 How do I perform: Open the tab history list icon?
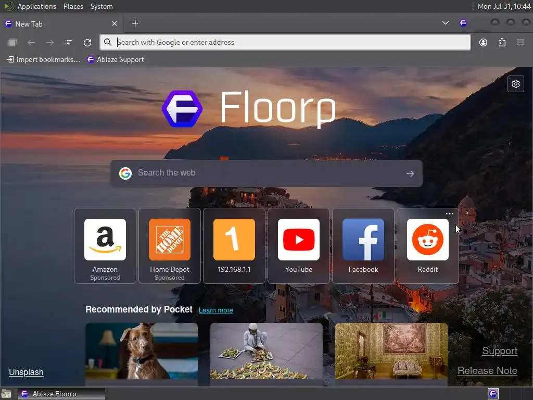click(x=68, y=42)
